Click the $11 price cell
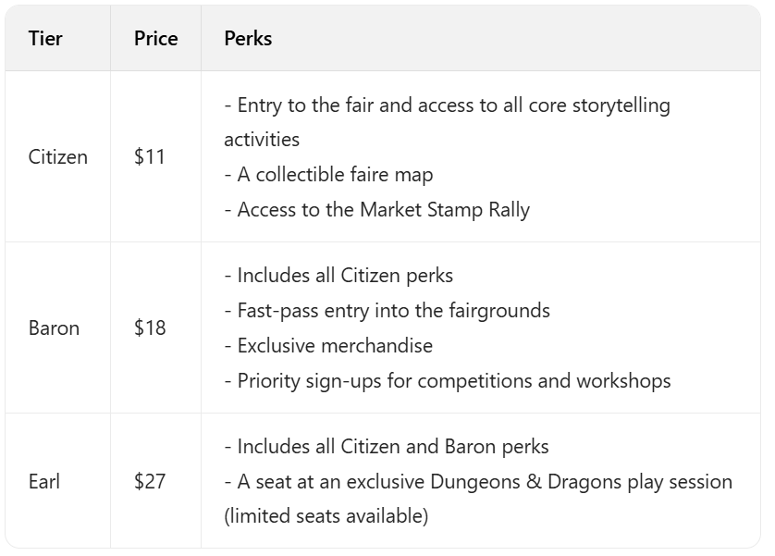The image size is (775, 556). (x=149, y=156)
